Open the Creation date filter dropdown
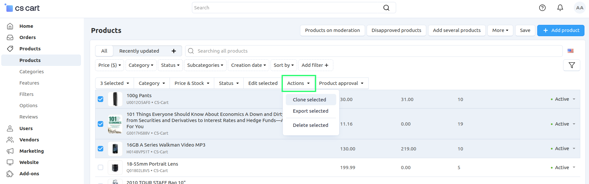The width and height of the screenshot is (589, 184). [249, 65]
